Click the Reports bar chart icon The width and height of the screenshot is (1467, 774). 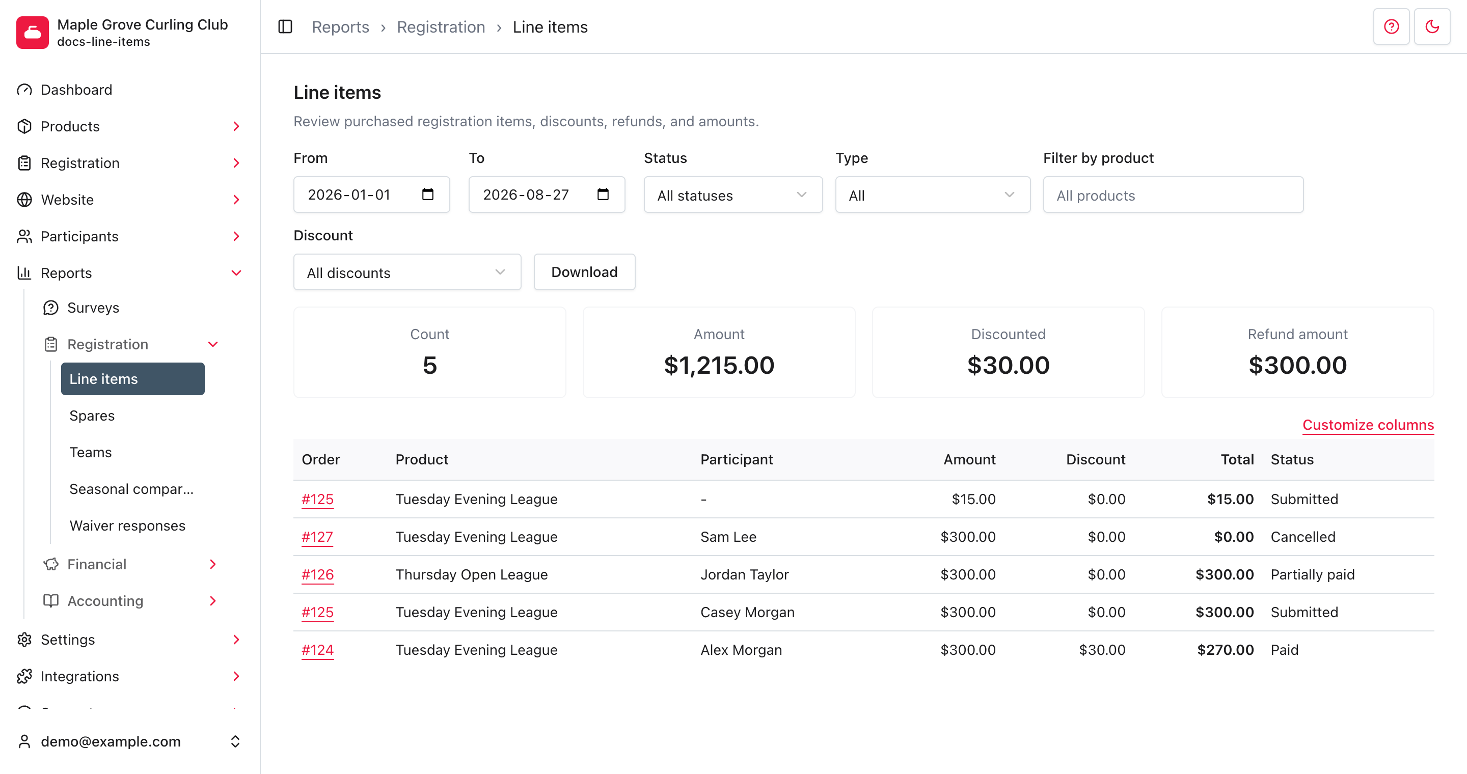(x=24, y=273)
